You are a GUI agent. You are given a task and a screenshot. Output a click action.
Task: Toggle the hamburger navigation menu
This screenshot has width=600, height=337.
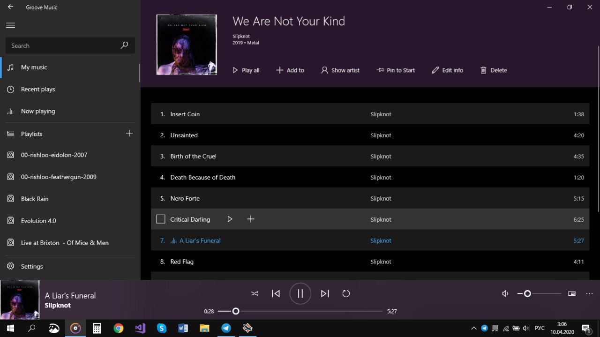(x=10, y=25)
